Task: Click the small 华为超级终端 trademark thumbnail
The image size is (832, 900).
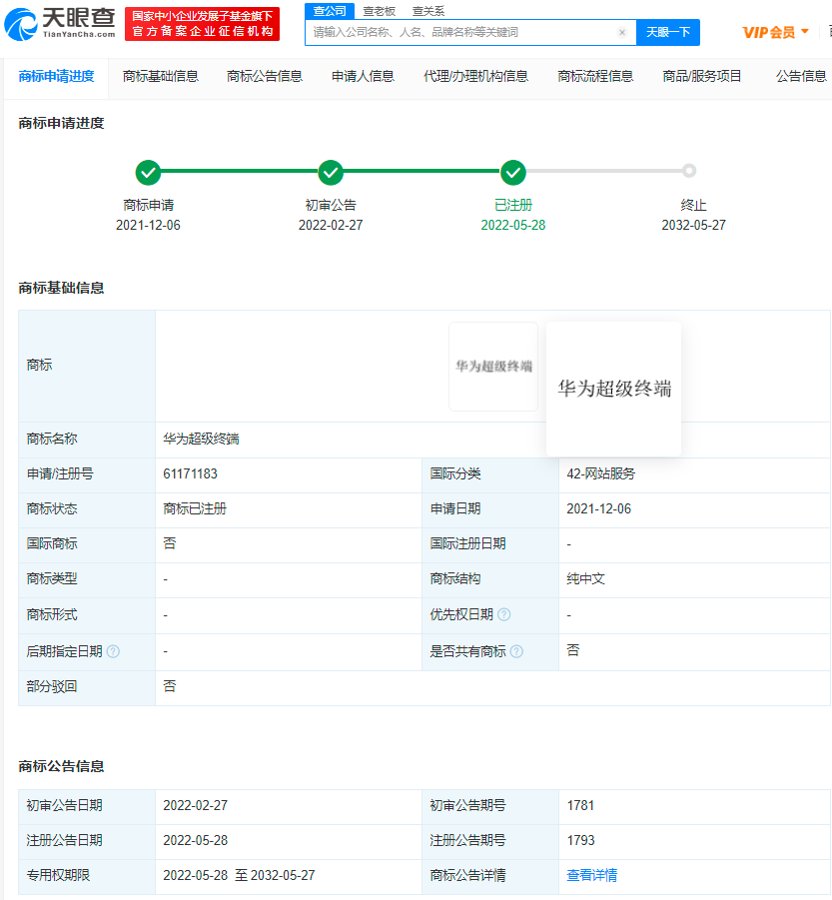Action: [x=493, y=367]
